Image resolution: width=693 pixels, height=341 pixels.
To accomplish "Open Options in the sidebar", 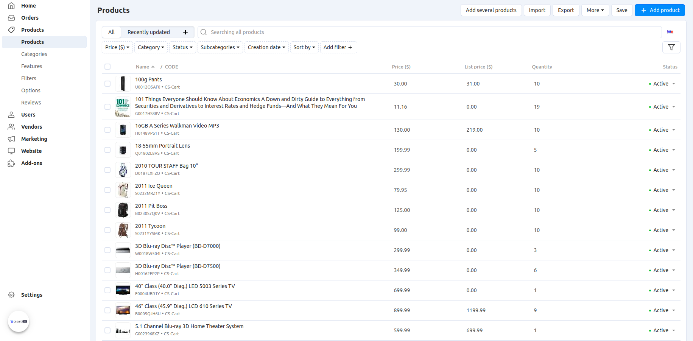I will pyautogui.click(x=31, y=90).
